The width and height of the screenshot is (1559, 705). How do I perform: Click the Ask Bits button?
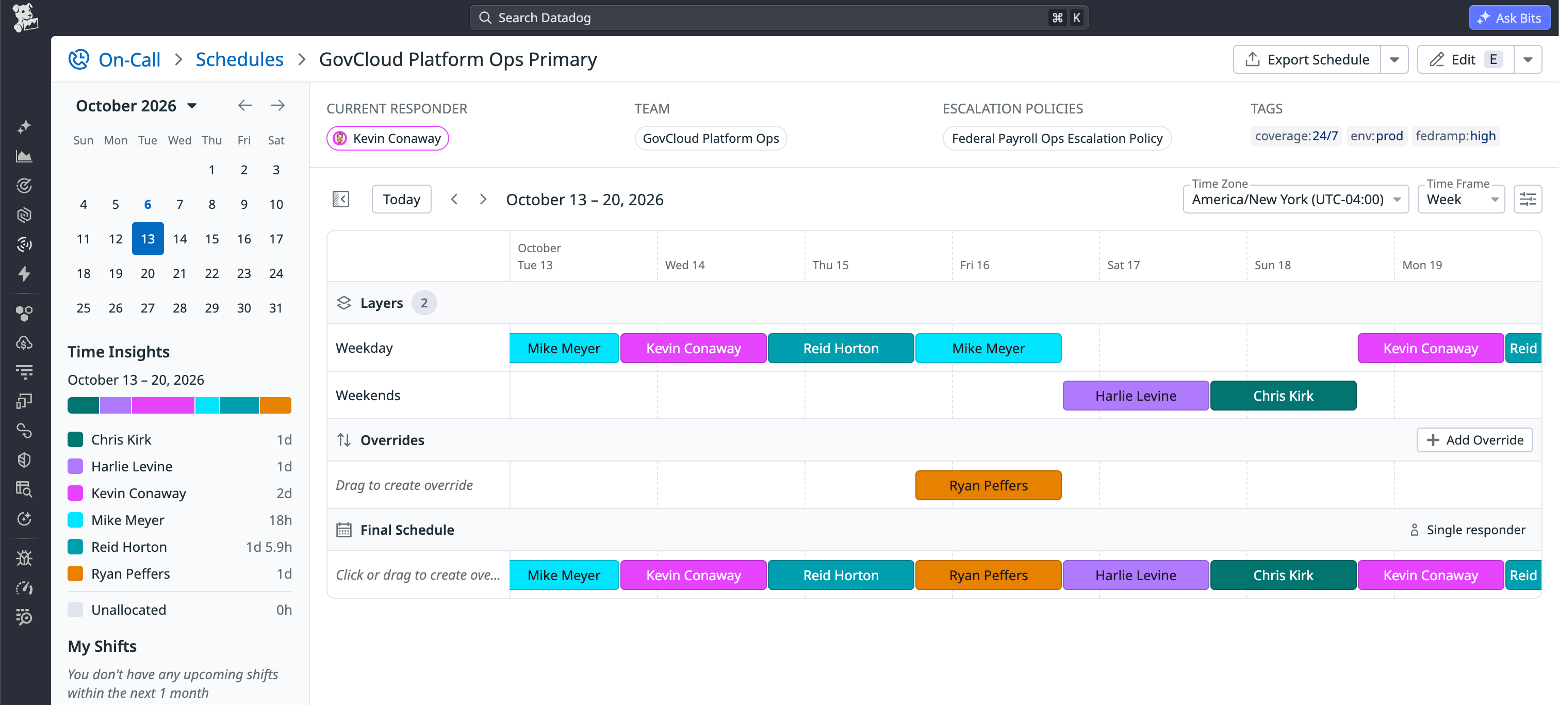1509,18
